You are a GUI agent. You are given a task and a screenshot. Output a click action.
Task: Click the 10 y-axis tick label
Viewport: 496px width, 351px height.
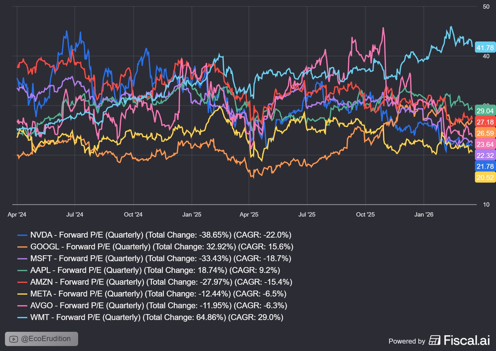[486, 204]
